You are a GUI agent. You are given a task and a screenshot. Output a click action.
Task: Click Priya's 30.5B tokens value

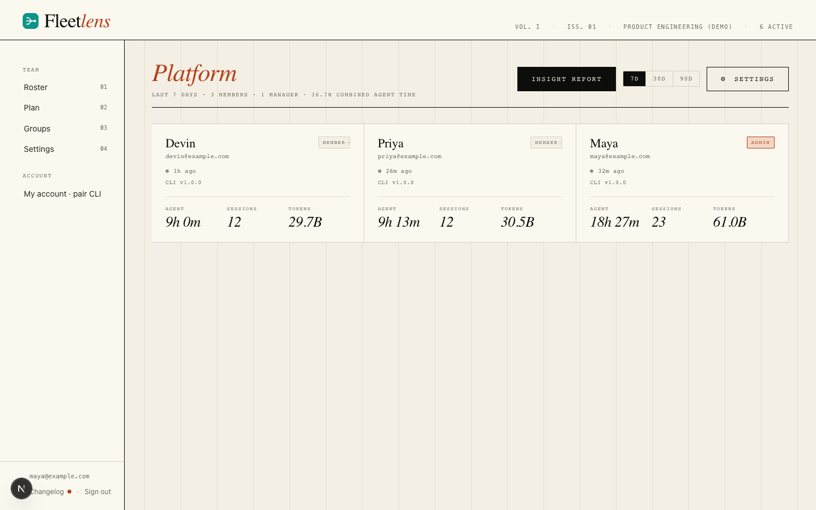point(517,222)
